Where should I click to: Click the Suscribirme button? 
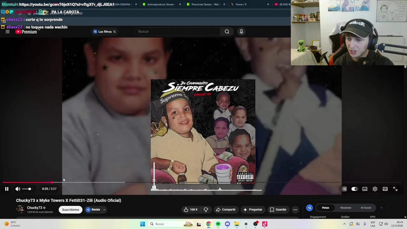tap(71, 210)
